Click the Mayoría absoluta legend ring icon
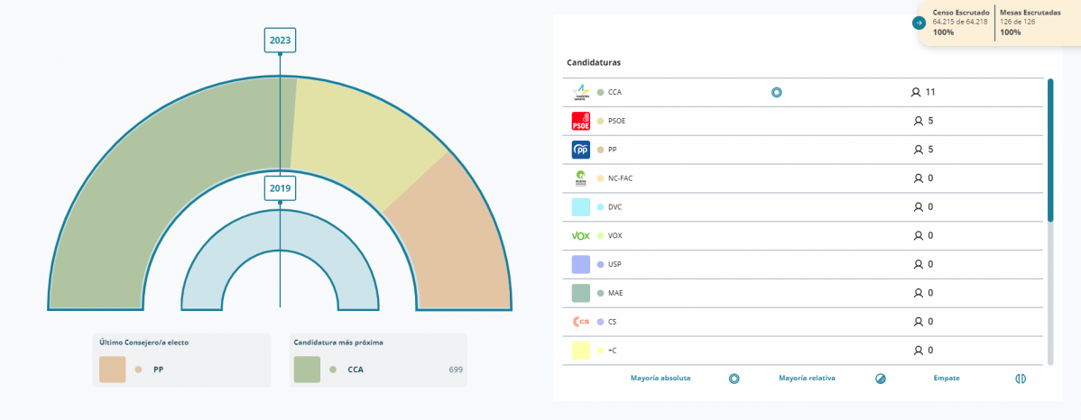 pos(735,379)
